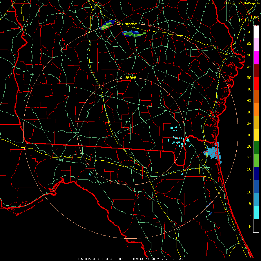Click the legend value "2"
261x261 pixels.
click(x=250, y=215)
